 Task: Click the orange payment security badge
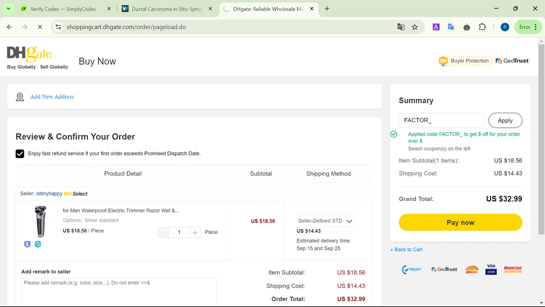coord(472,270)
